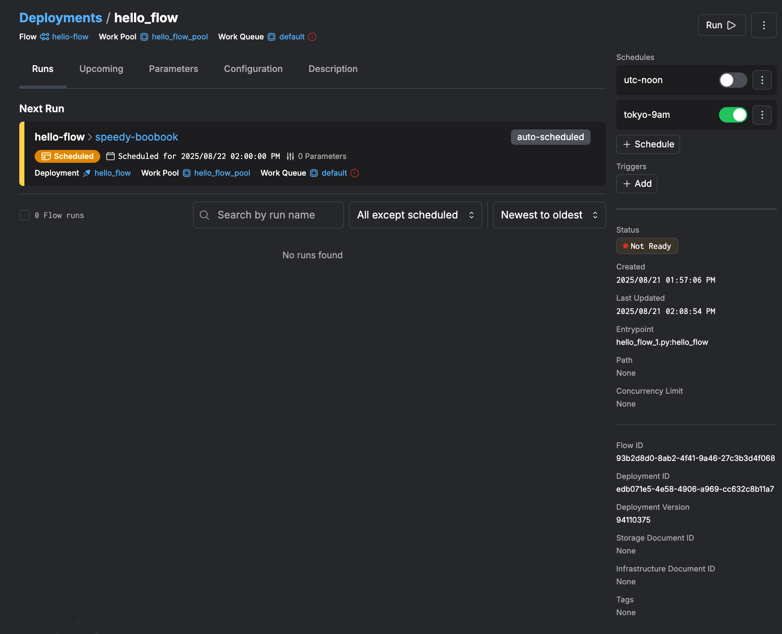Open the 'All except scheduled' state filter
The image size is (782, 634).
[415, 215]
